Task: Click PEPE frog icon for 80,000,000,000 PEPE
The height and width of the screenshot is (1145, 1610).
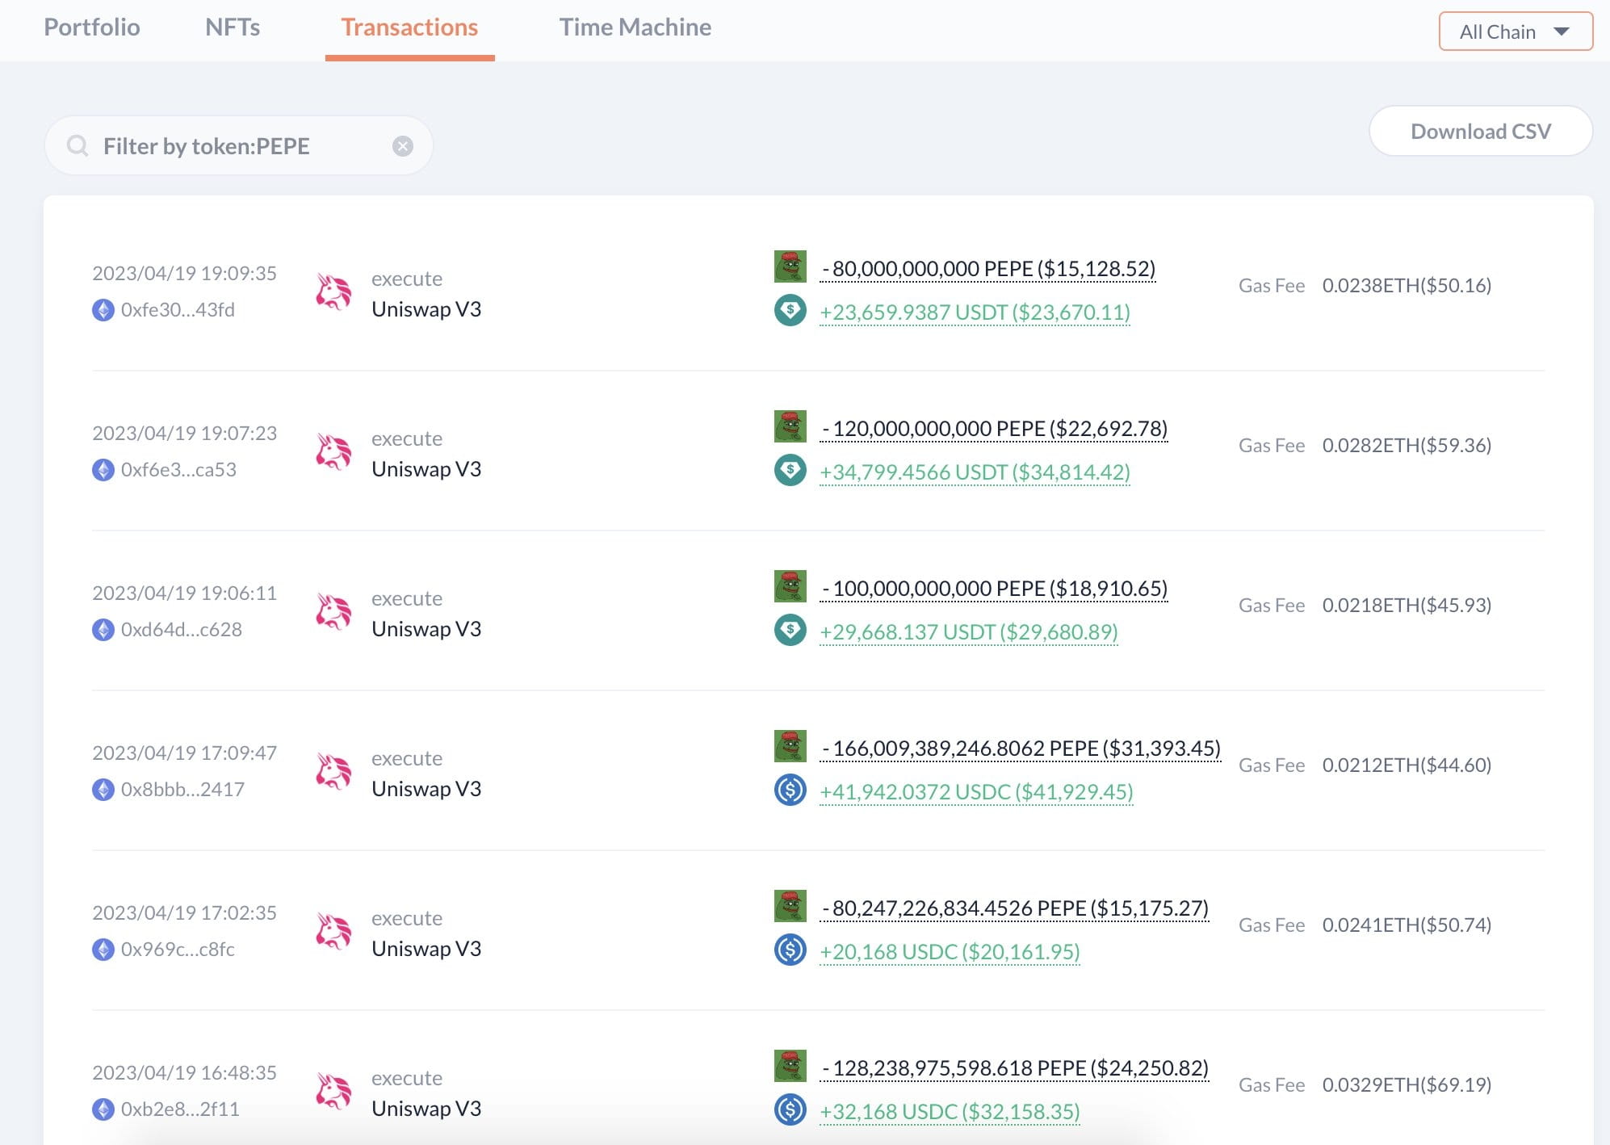Action: click(790, 266)
